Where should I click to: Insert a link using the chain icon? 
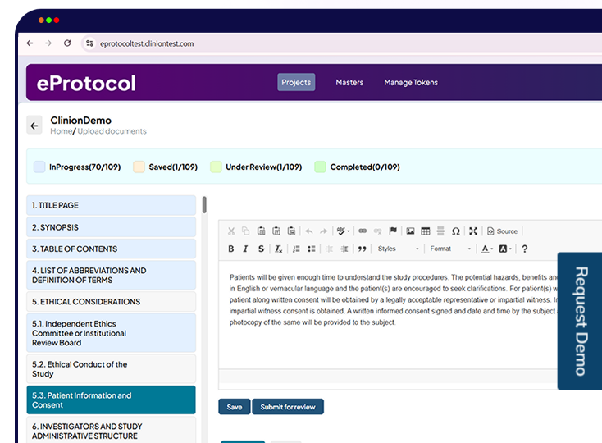[363, 231]
